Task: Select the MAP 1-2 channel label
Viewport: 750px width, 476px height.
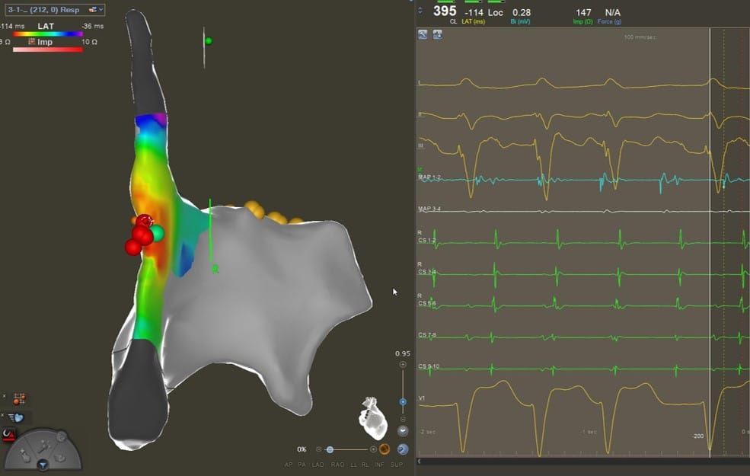Action: 429,177
